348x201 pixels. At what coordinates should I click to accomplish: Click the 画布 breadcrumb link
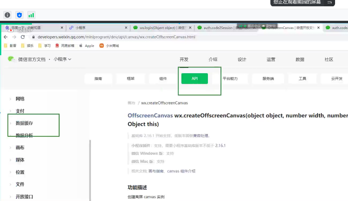pos(131,103)
